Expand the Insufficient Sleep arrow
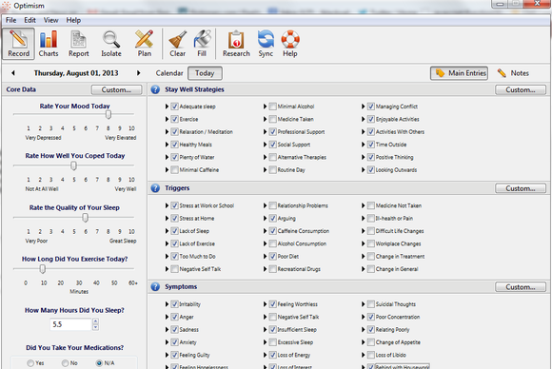552x369 pixels. tap(266, 330)
